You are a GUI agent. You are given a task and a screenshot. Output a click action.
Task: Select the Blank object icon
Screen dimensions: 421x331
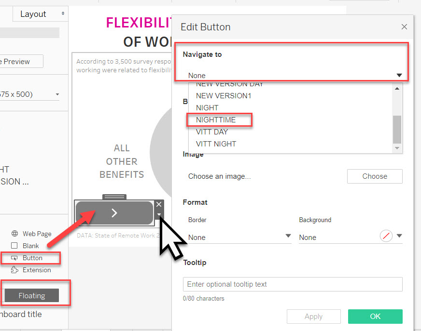(14, 246)
